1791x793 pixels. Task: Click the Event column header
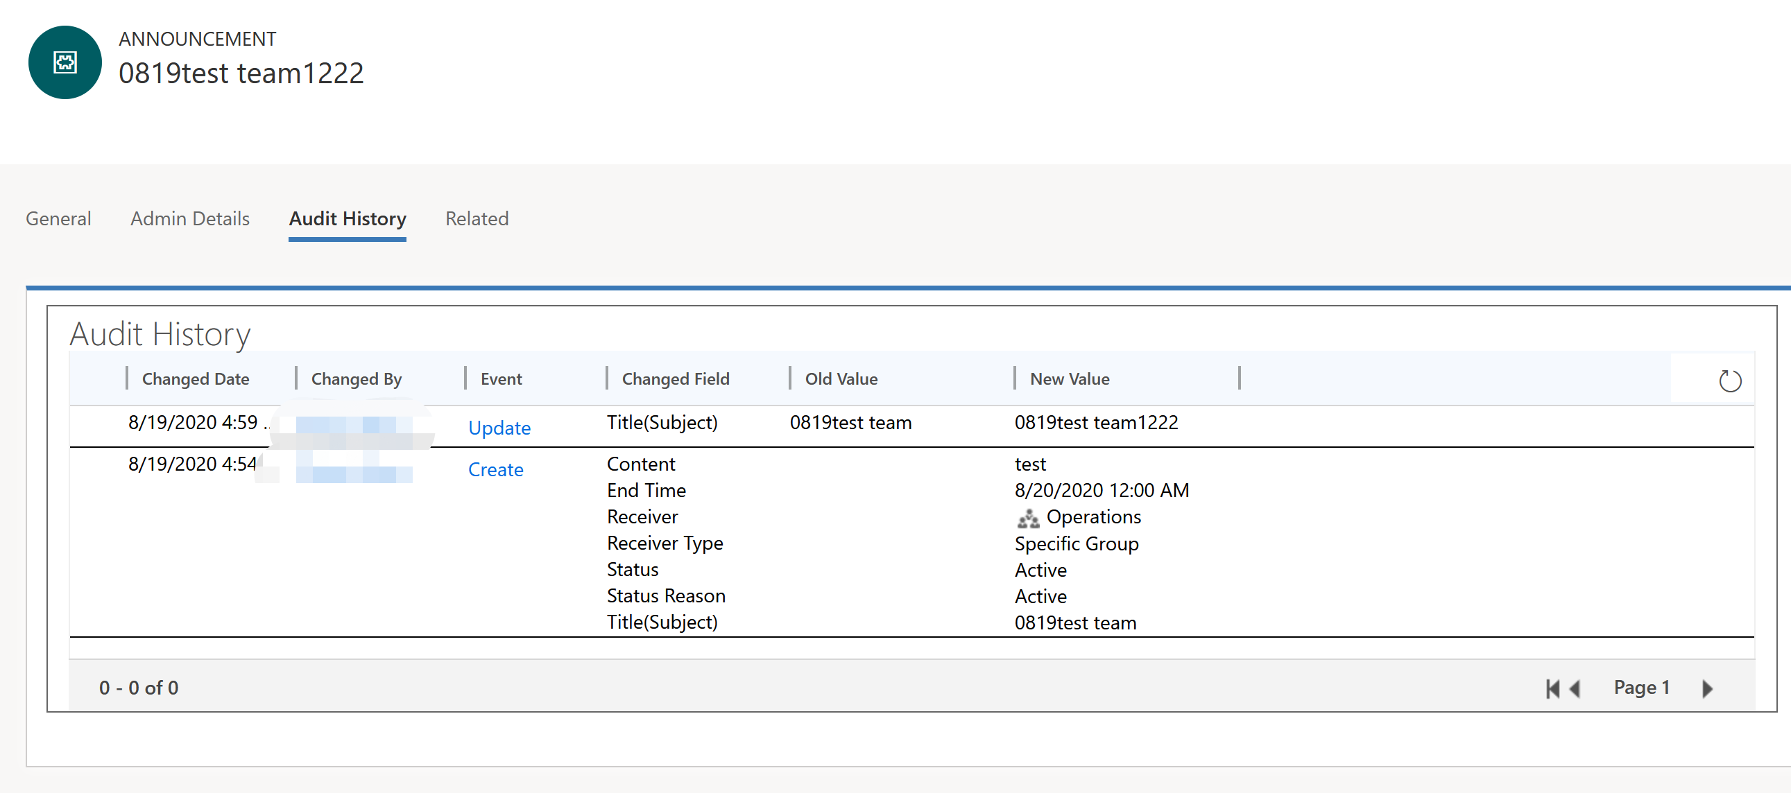coord(501,378)
